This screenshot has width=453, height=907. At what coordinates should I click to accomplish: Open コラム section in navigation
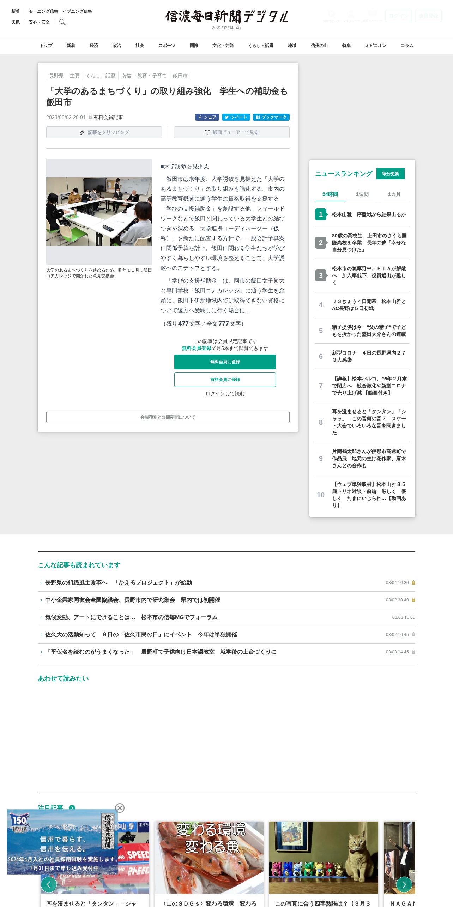pyautogui.click(x=407, y=46)
